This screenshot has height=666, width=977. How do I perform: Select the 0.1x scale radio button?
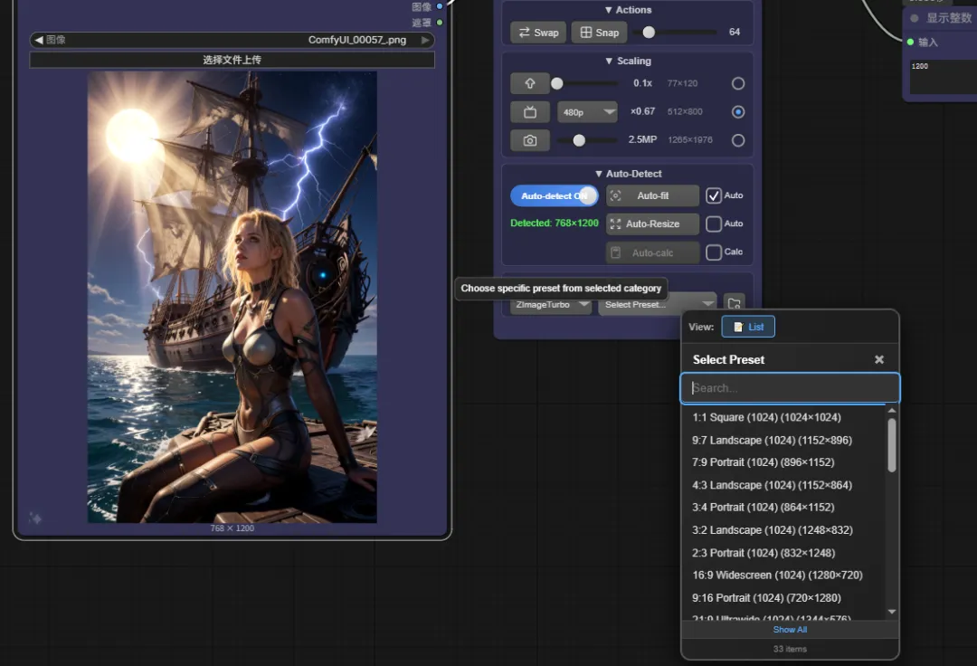point(738,83)
